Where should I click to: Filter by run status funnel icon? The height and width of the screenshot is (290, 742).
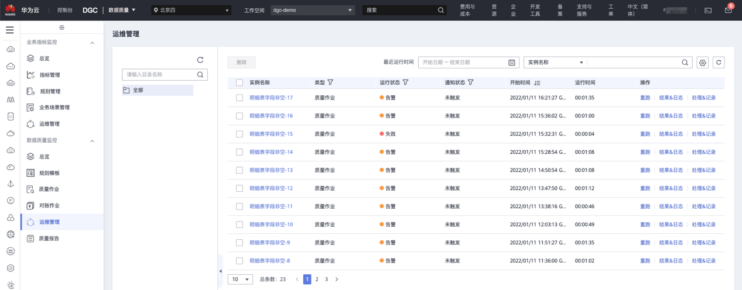tap(405, 82)
